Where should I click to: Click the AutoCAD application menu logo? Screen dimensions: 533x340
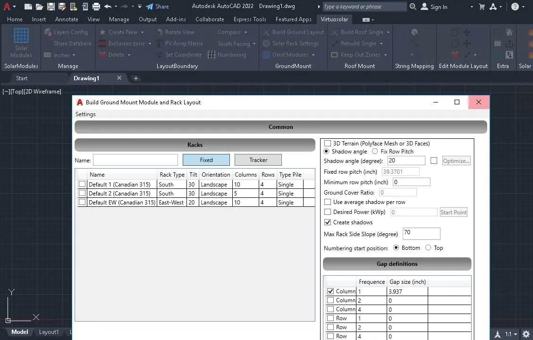(x=7, y=7)
